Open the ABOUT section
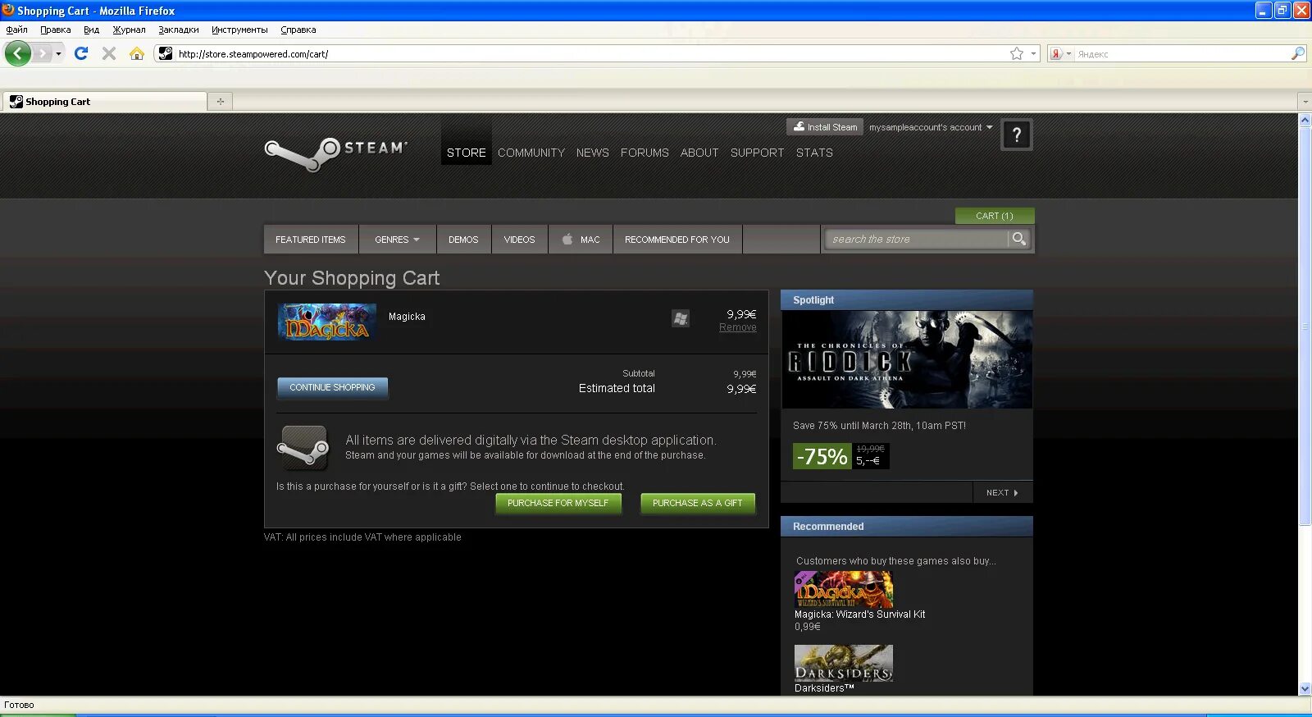Screen dimensions: 1312x717 (x=699, y=153)
